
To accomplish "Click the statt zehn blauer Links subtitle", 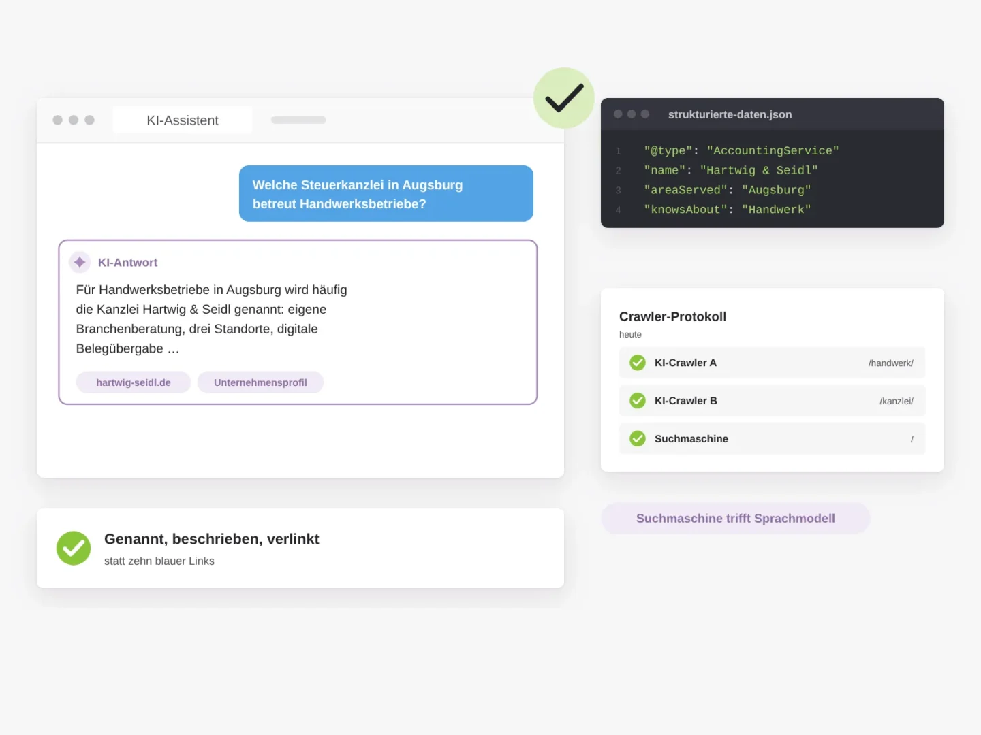I will [159, 561].
